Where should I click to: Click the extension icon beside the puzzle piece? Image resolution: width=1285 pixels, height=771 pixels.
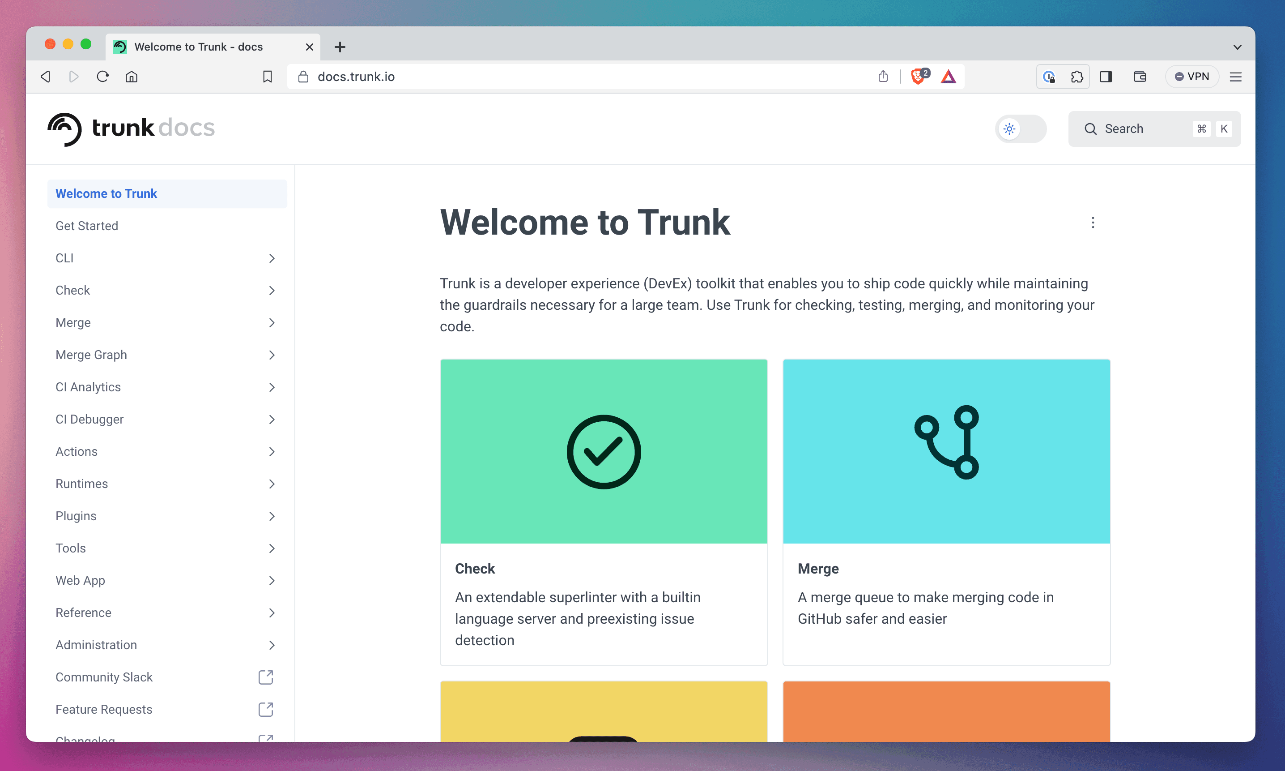coord(1049,77)
